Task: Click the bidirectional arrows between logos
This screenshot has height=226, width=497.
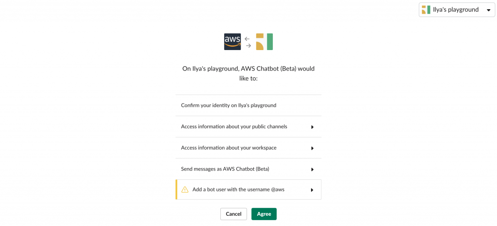Action: coord(248,42)
